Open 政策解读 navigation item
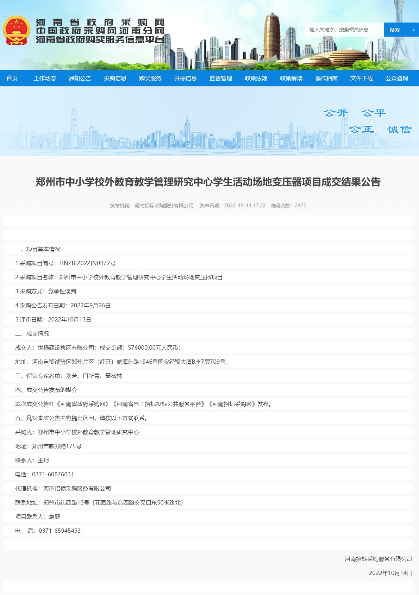This screenshot has height=595, width=419. click(x=291, y=78)
